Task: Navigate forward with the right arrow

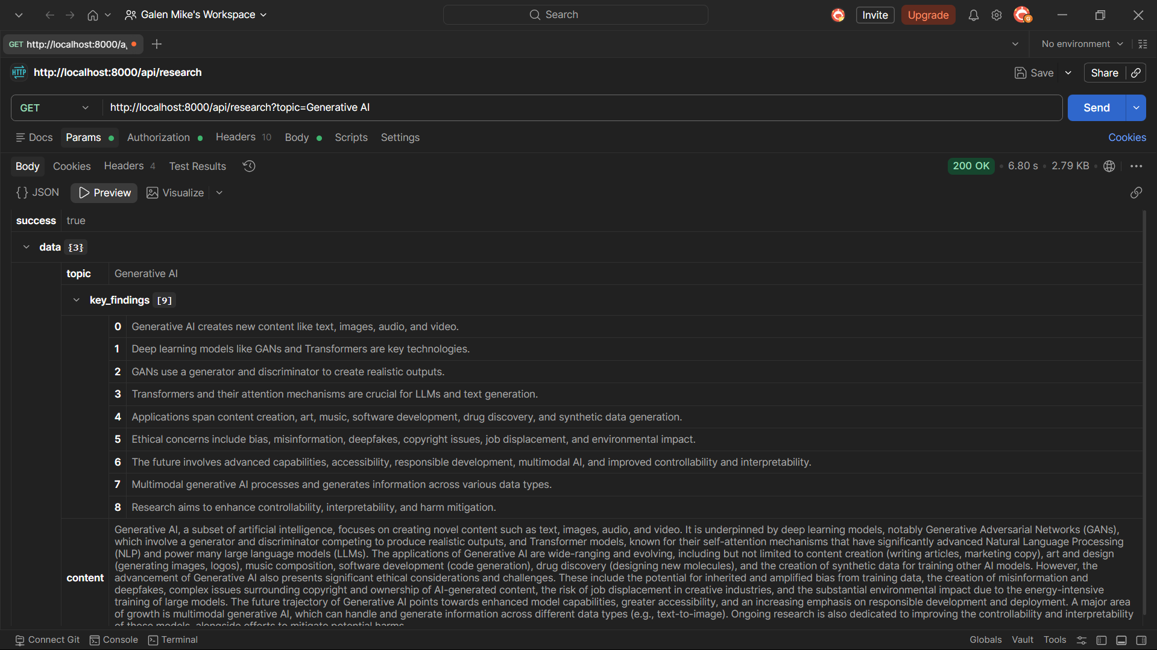Action: click(70, 15)
